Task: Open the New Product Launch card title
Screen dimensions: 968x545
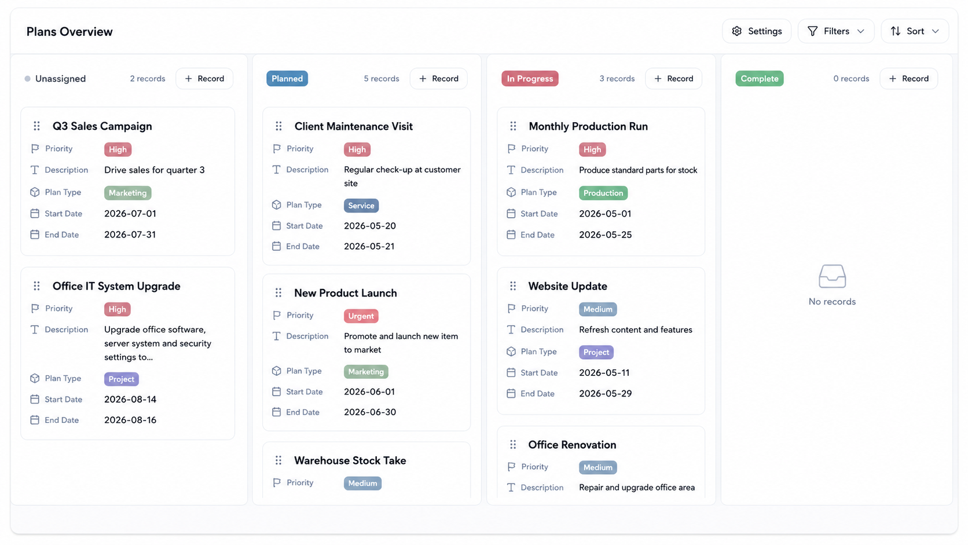Action: pyautogui.click(x=346, y=293)
